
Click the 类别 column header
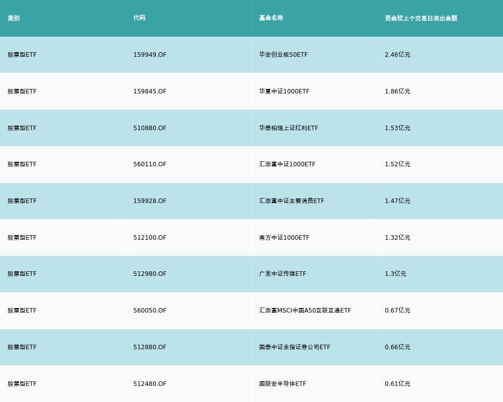pyautogui.click(x=14, y=18)
